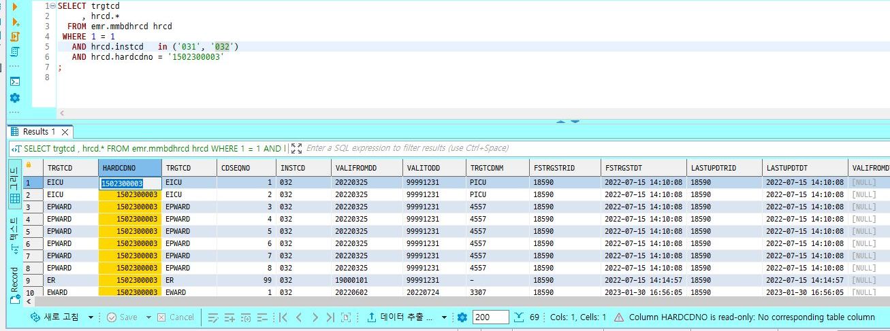Image resolution: width=890 pixels, height=331 pixels.
Task: Click the 'Column HARDCDNO is read-only' status message
Action: (x=752, y=317)
